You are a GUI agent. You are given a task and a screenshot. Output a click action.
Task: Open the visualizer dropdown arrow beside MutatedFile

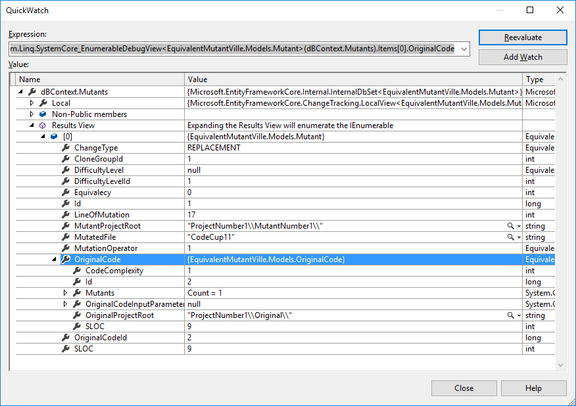coord(519,237)
